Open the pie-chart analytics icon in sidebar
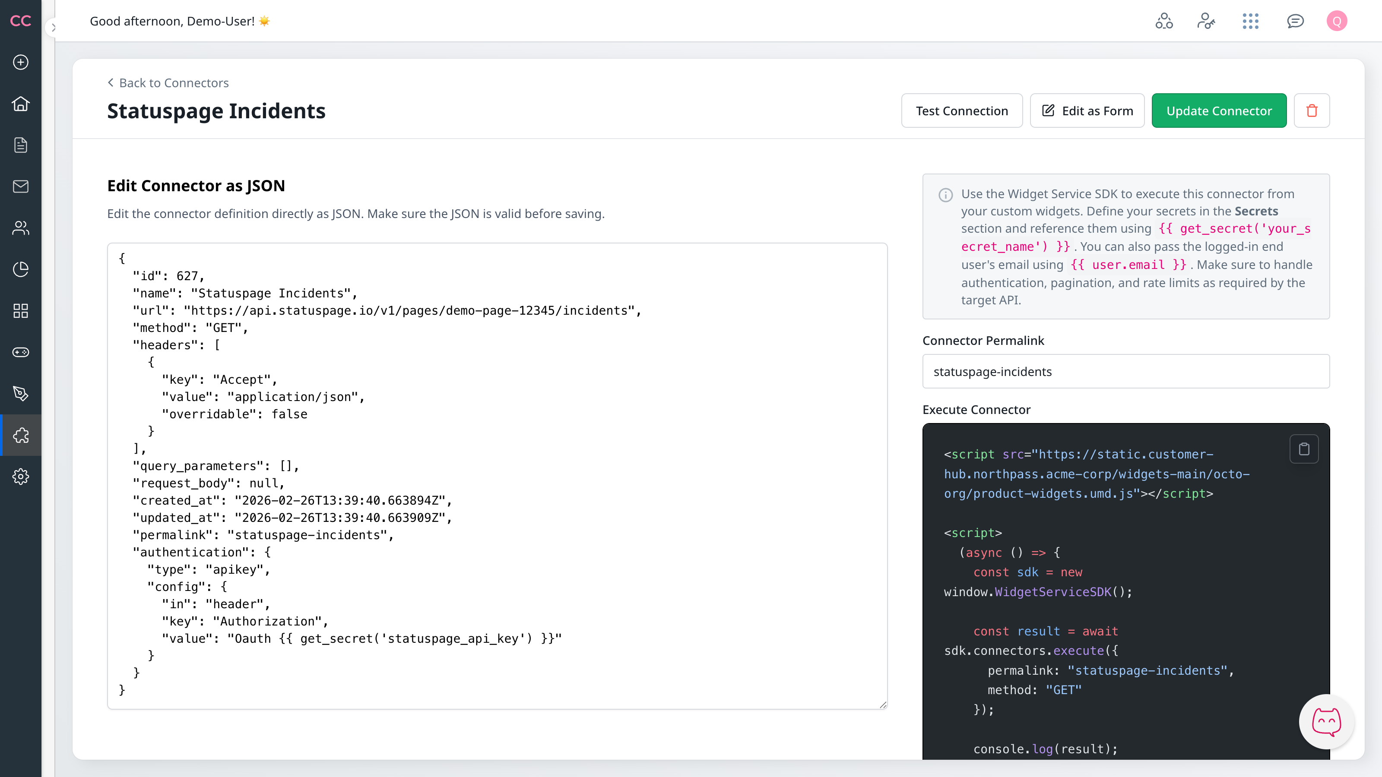Viewport: 1382px width, 777px height. pos(20,269)
